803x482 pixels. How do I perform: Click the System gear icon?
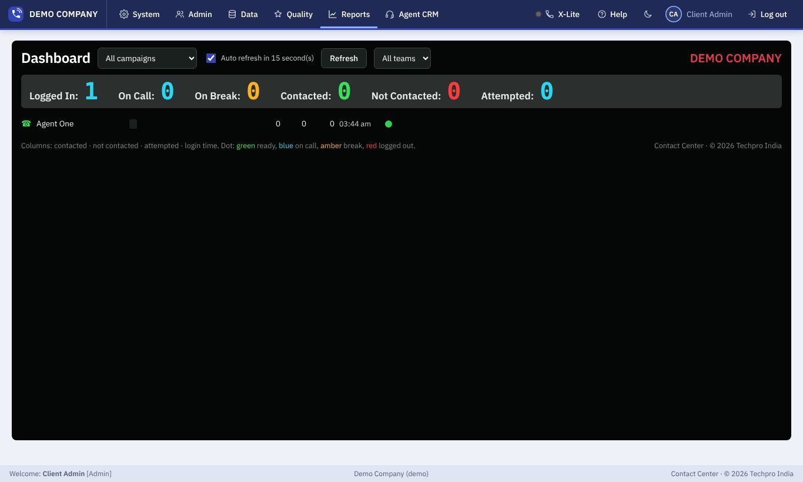point(123,14)
